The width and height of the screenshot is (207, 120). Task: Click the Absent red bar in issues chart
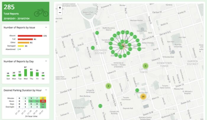(x=30, y=36)
